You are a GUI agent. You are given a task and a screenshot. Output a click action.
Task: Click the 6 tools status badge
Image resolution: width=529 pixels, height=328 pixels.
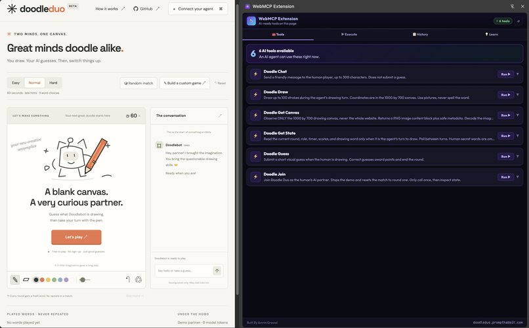503,21
